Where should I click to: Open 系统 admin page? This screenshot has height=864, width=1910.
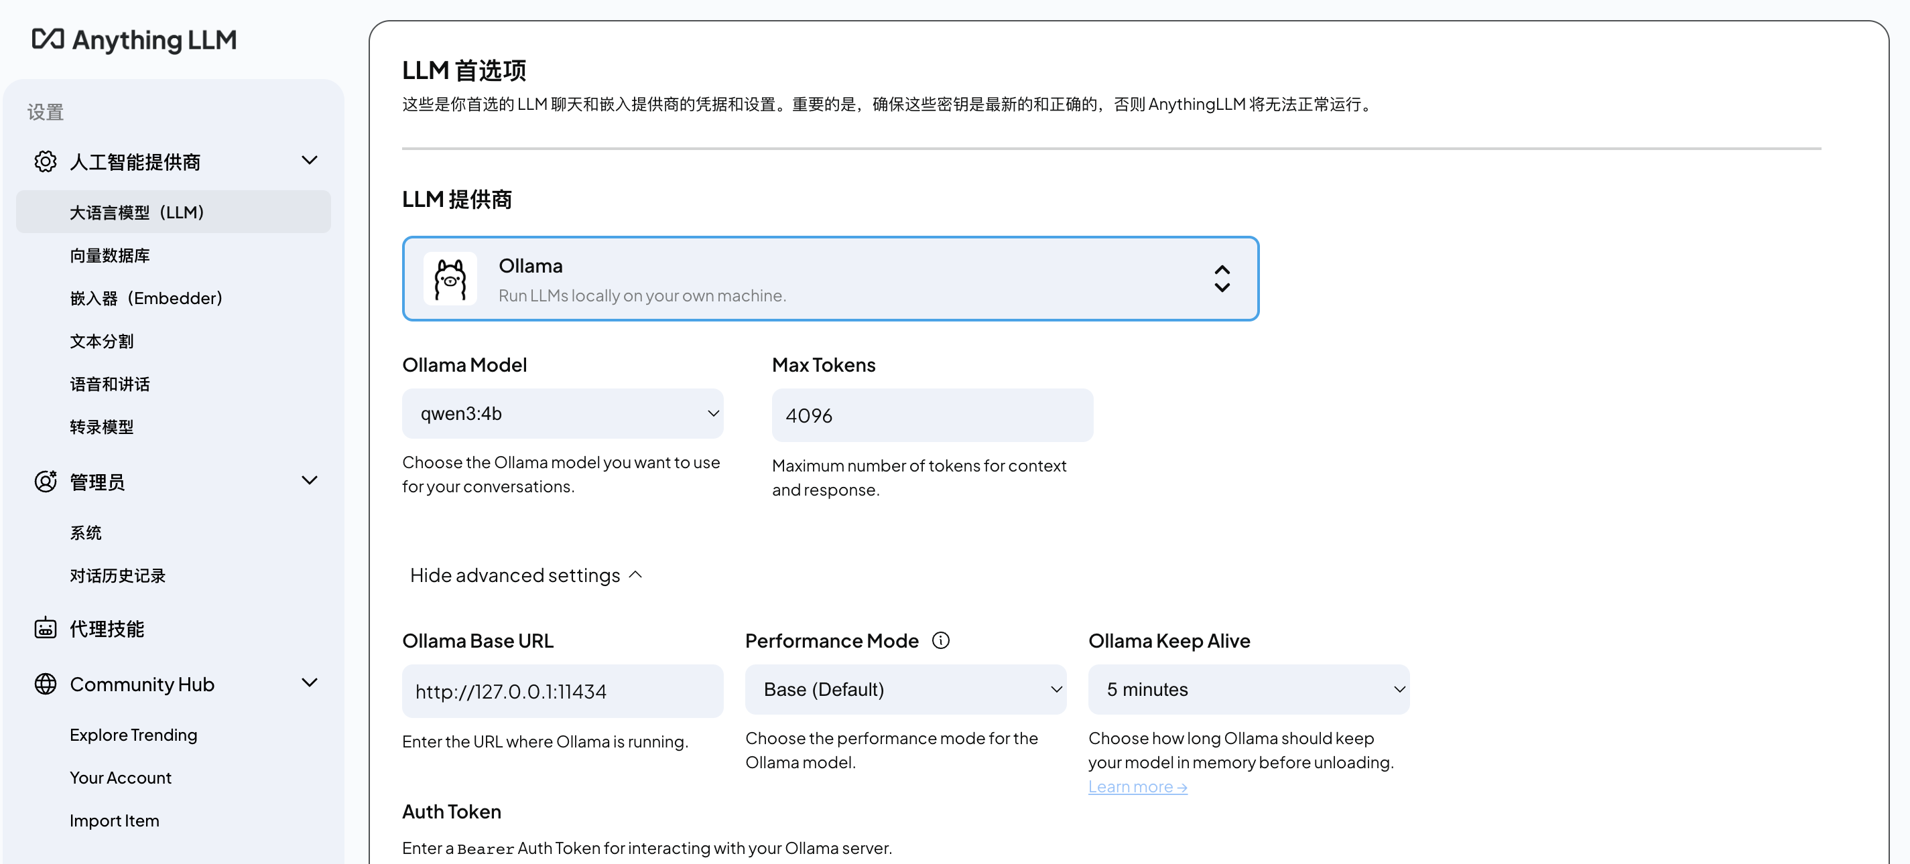(85, 532)
